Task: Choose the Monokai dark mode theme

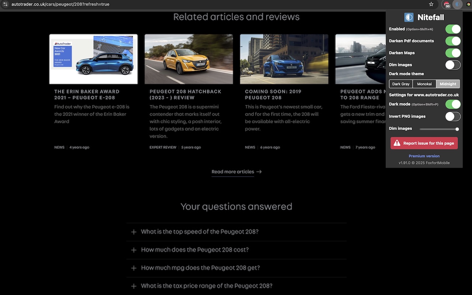Action: tap(424, 84)
